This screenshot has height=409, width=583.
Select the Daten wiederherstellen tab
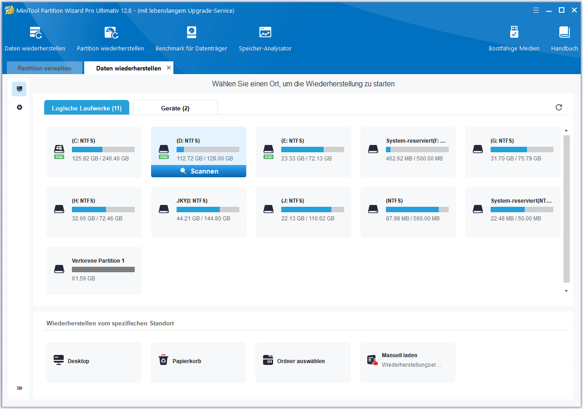[x=128, y=68]
